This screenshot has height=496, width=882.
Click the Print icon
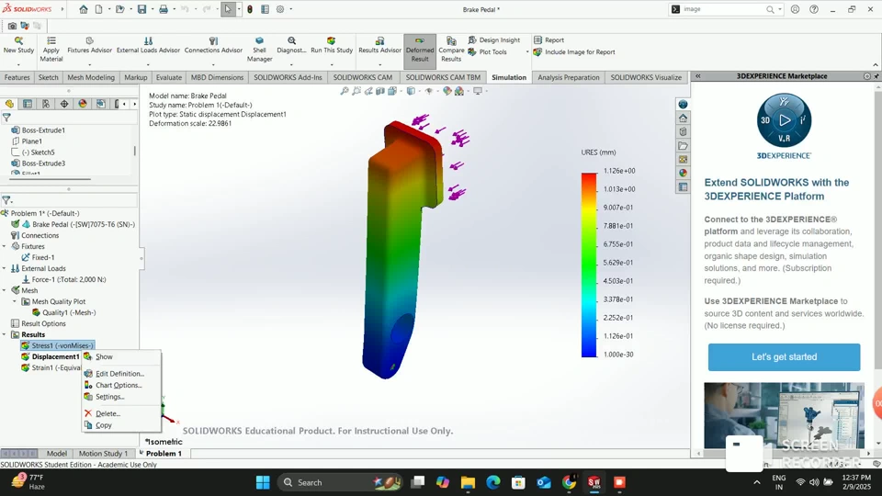[164, 9]
